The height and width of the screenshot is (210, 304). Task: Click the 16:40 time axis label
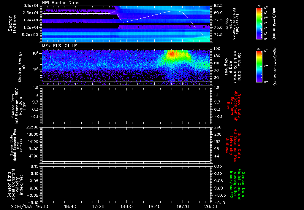pos(70,206)
